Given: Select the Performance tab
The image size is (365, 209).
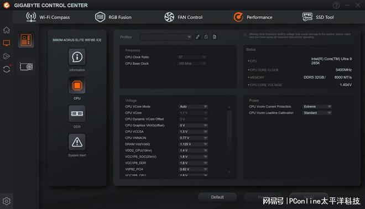Looking at the screenshot, I should point(253,17).
